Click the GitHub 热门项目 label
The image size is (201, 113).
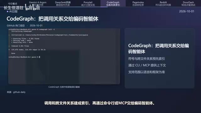coord(16,25)
